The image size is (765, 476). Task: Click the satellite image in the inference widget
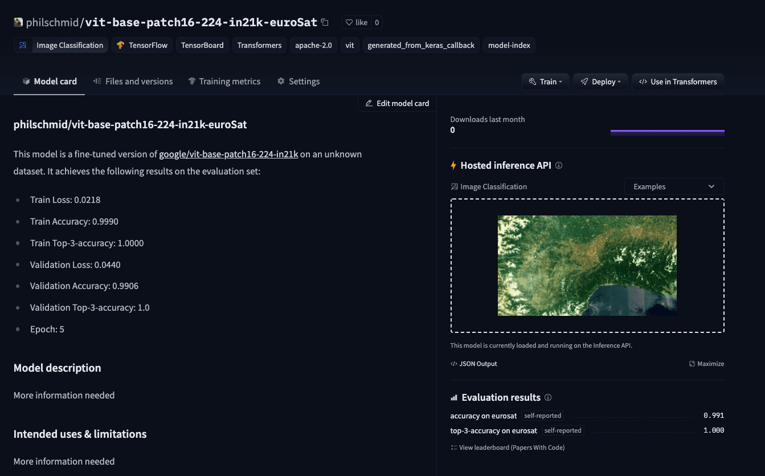coord(587,266)
